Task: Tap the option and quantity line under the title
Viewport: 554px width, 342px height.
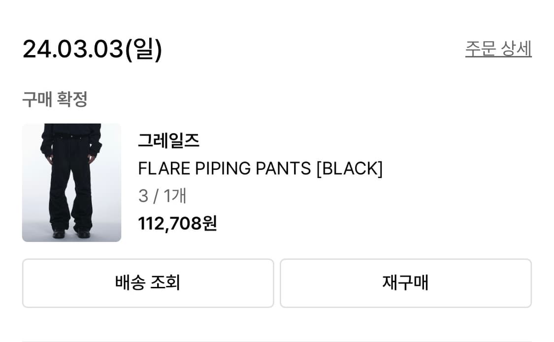Action: tap(162, 196)
